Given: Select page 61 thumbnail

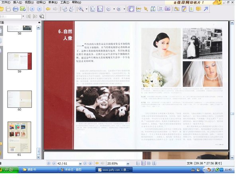Looking at the screenshot, I should pyautogui.click(x=19, y=137).
